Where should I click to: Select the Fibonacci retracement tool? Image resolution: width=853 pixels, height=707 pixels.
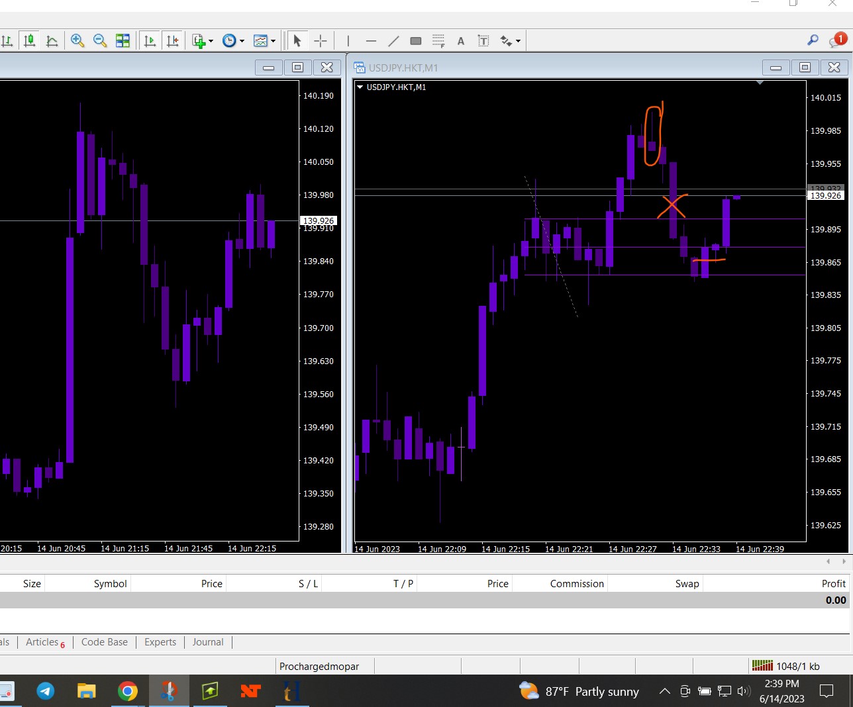438,41
